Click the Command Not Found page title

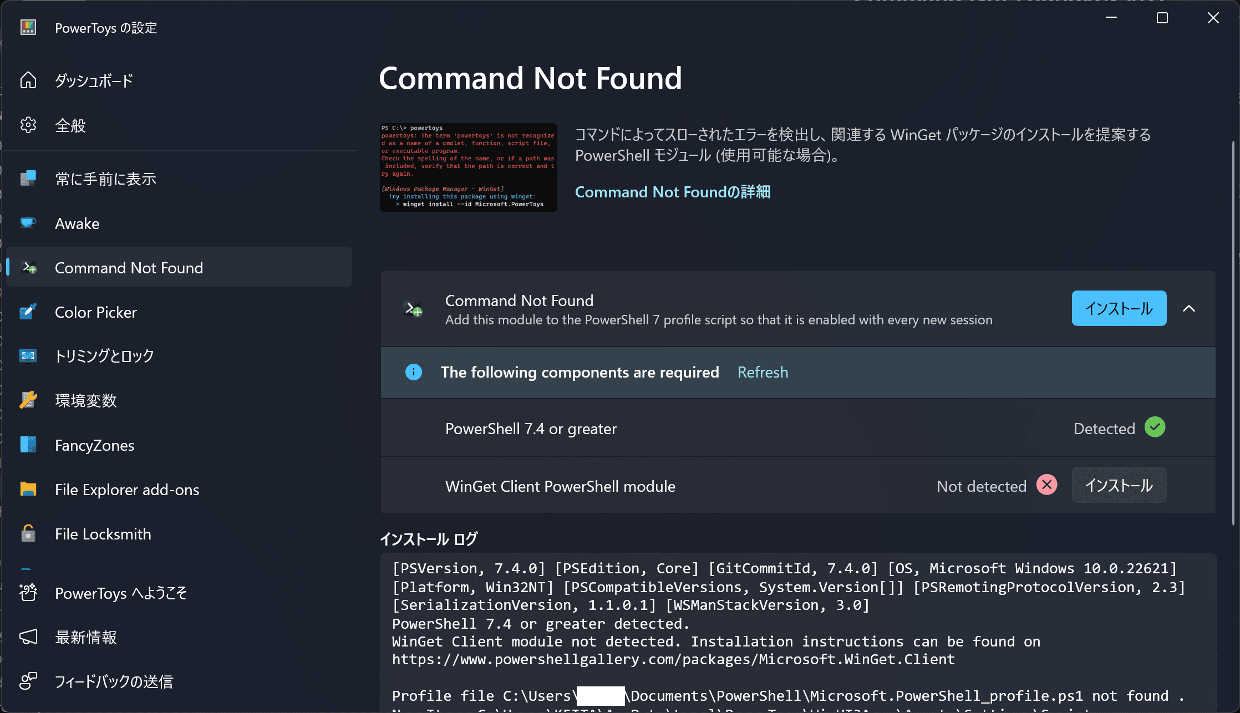530,78
